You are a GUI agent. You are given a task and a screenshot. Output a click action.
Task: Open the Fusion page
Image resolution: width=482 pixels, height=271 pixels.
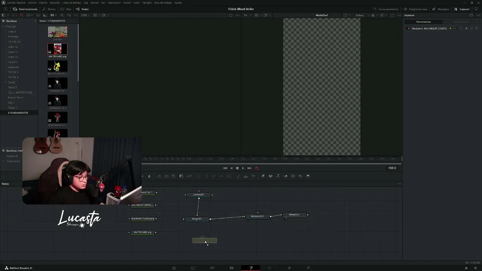251,268
